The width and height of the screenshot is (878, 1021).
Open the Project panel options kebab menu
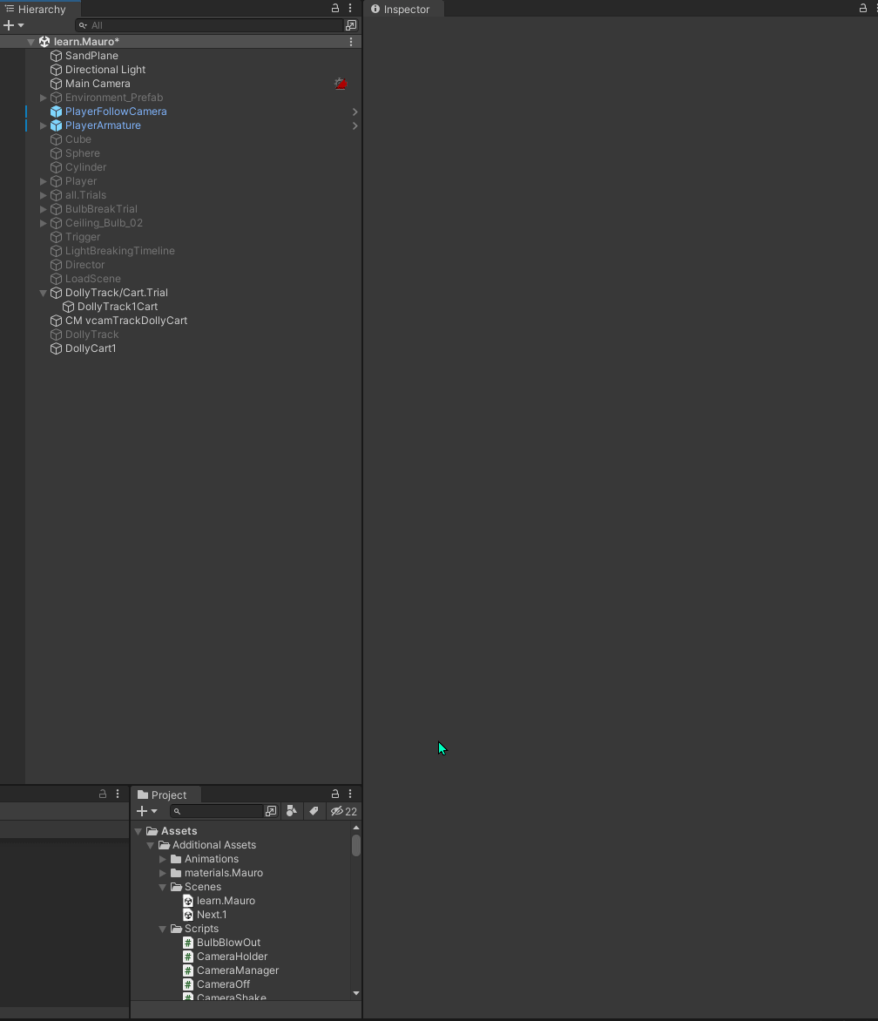pyautogui.click(x=350, y=794)
